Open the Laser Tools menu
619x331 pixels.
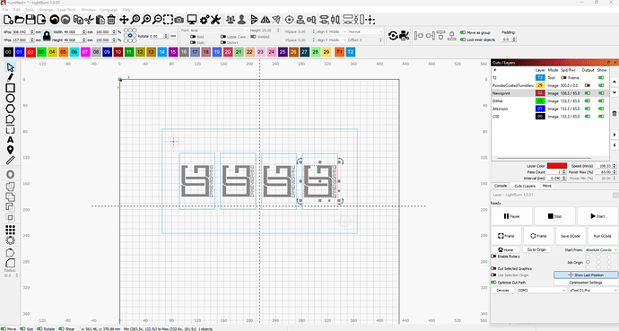pos(66,10)
